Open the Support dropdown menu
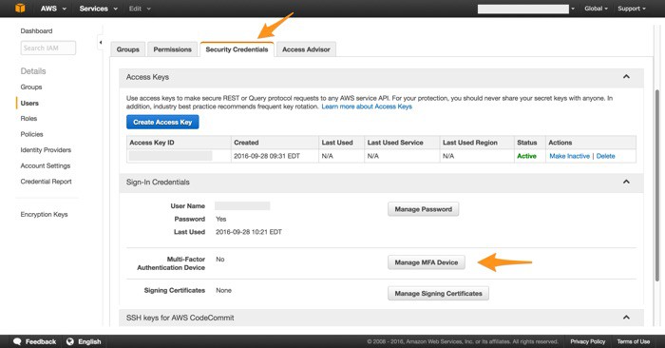Screen dimensions: 665x348 click(x=632, y=9)
